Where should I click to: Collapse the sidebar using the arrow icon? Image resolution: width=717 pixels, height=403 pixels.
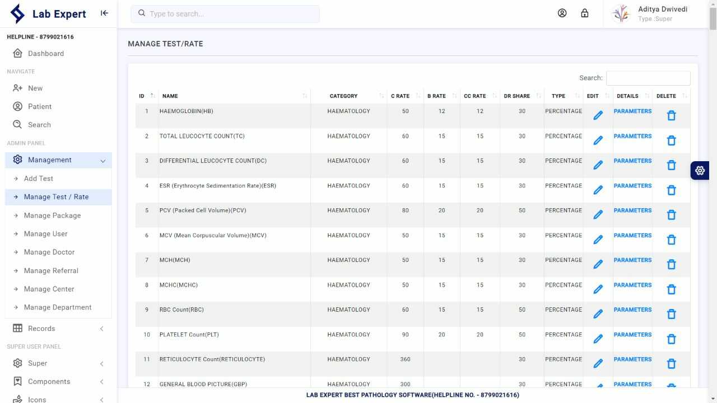(x=104, y=12)
